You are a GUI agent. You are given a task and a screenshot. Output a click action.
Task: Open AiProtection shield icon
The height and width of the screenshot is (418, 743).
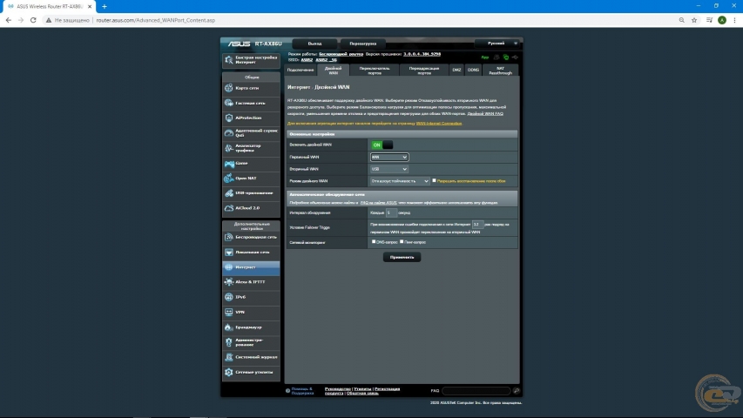coord(229,118)
